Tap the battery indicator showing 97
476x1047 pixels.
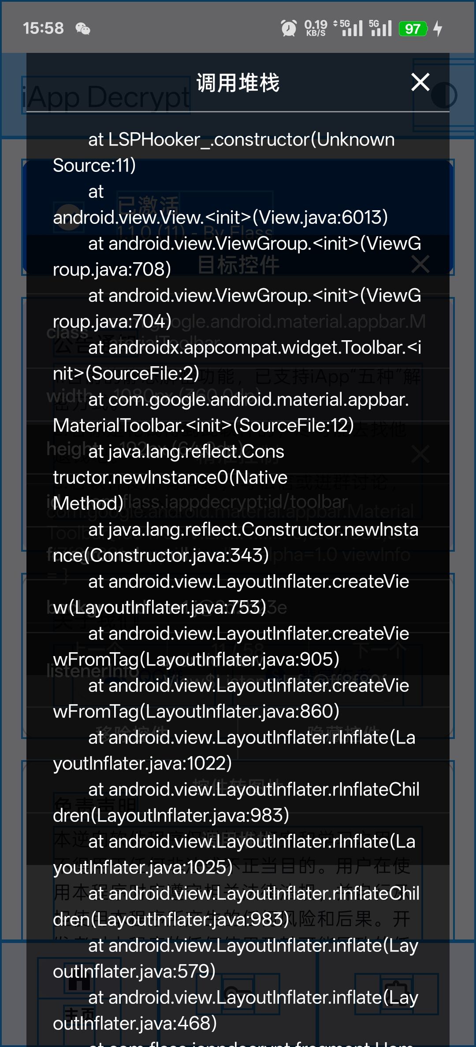click(413, 29)
